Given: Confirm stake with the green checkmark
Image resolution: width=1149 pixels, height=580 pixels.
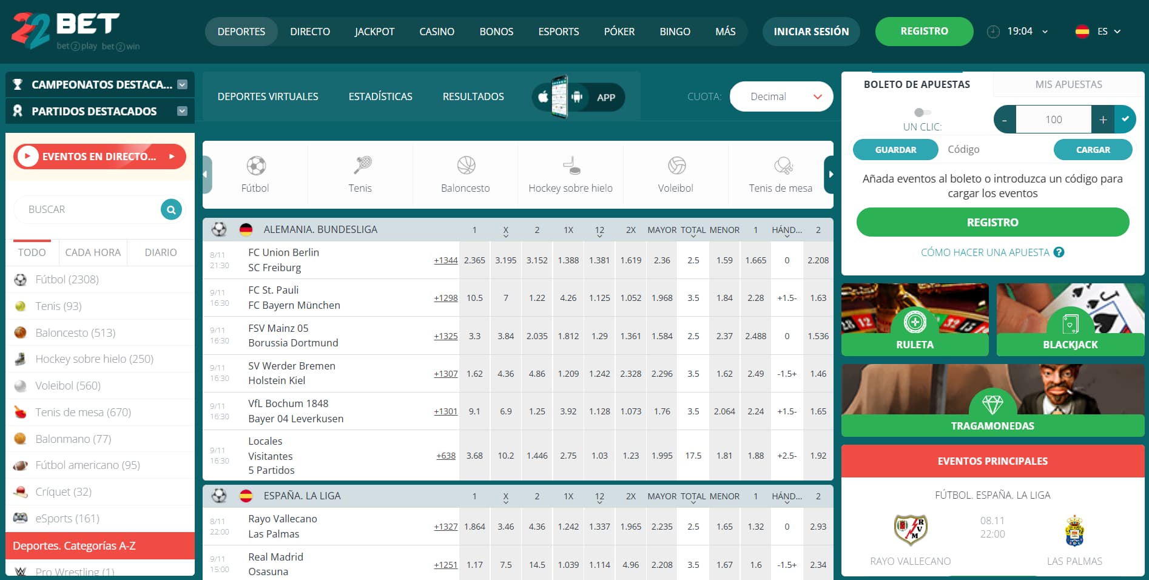Looking at the screenshot, I should [1127, 119].
